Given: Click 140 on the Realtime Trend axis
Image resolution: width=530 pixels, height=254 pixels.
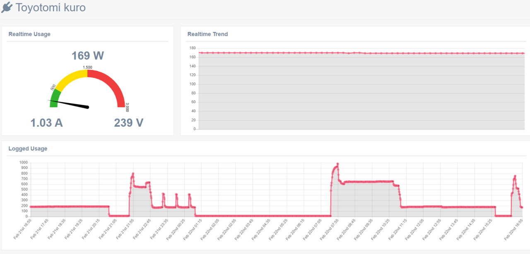Looking at the screenshot, I should 192,66.
